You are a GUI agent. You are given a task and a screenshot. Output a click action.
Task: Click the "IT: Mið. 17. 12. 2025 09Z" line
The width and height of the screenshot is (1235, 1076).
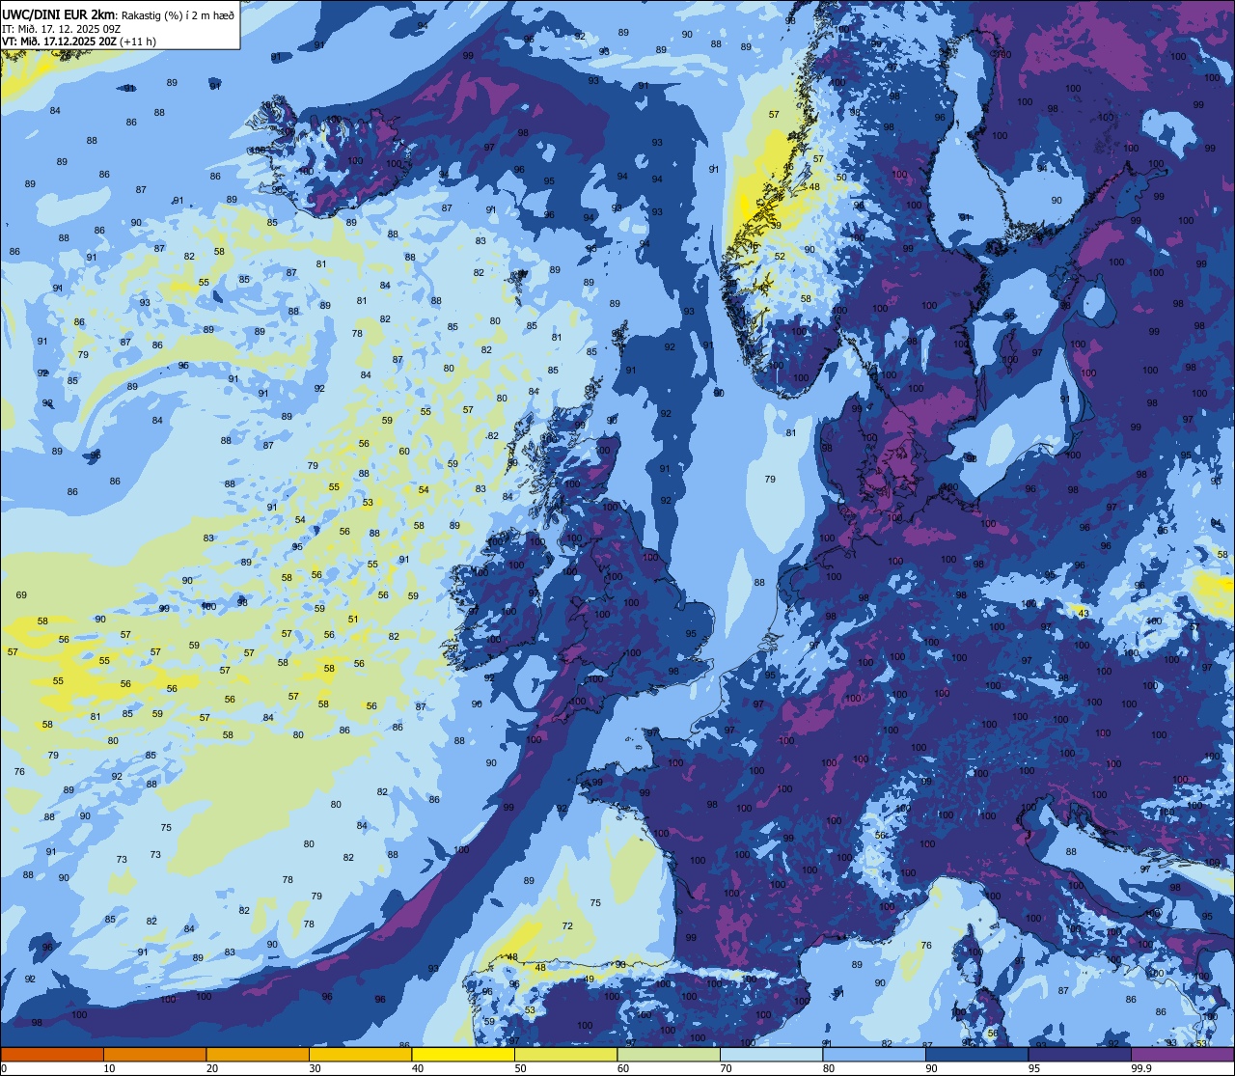(x=61, y=28)
